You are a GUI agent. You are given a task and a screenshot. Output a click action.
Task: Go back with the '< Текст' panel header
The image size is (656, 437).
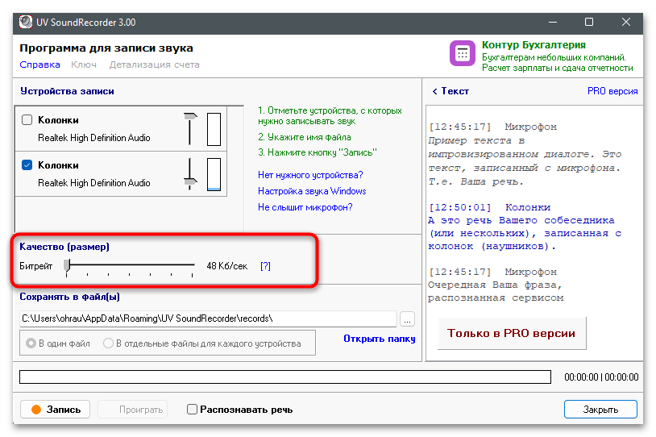(x=450, y=91)
